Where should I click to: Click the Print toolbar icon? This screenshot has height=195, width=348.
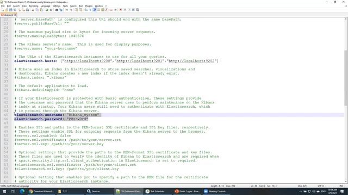pos(28,10)
